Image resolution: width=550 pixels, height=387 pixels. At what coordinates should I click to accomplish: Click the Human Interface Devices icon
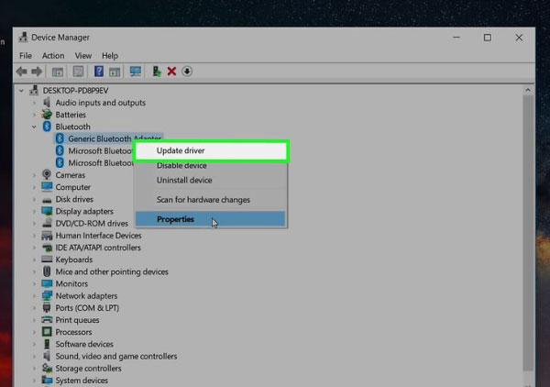(x=47, y=235)
